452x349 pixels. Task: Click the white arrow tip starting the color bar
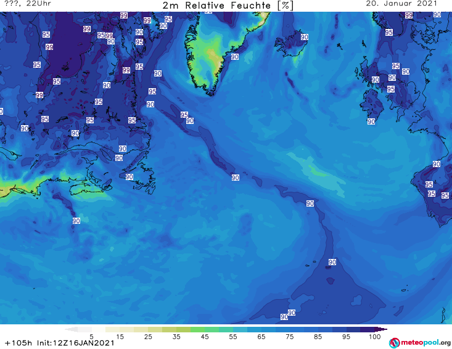71,329
